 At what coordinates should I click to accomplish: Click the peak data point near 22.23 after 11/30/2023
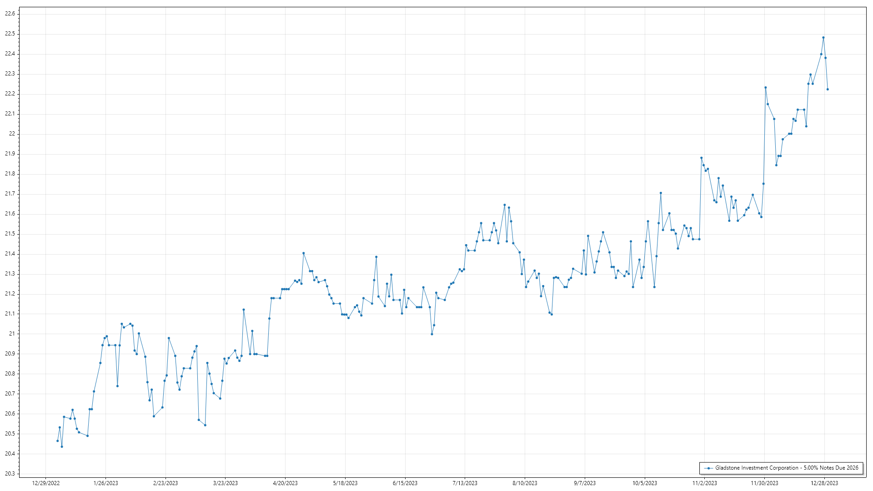tap(765, 88)
